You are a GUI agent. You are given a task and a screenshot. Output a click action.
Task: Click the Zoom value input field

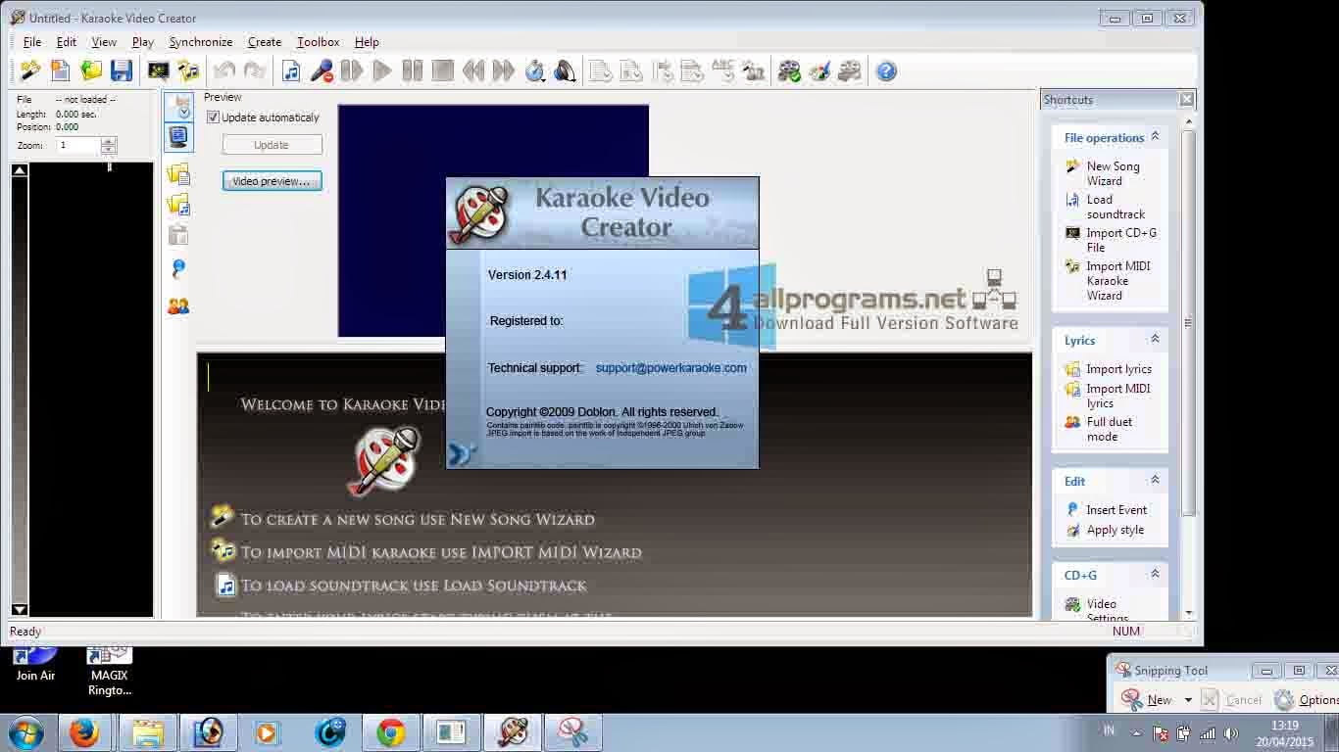pos(78,145)
